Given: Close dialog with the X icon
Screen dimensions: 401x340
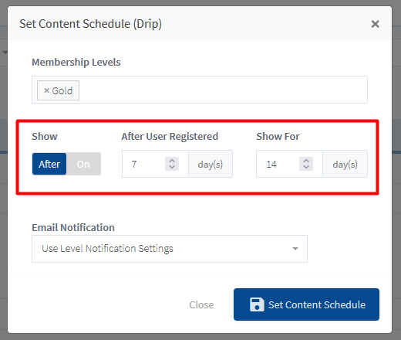Looking at the screenshot, I should point(375,24).
